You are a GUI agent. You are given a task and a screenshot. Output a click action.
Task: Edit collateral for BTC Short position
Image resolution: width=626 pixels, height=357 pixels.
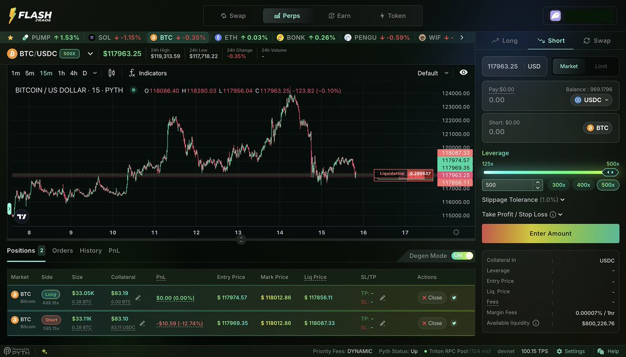pos(142,323)
